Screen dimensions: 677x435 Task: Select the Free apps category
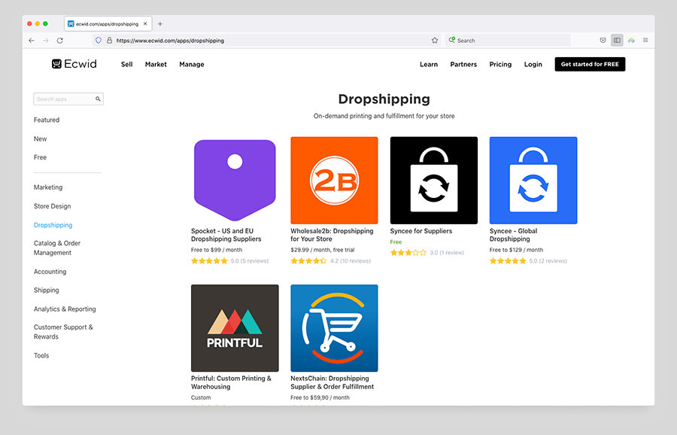pyautogui.click(x=40, y=157)
